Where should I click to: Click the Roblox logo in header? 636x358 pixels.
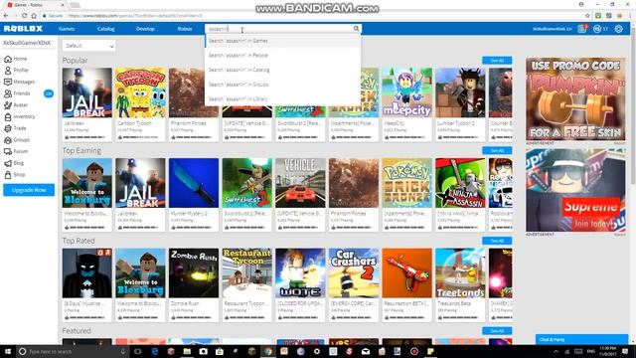click(x=23, y=29)
